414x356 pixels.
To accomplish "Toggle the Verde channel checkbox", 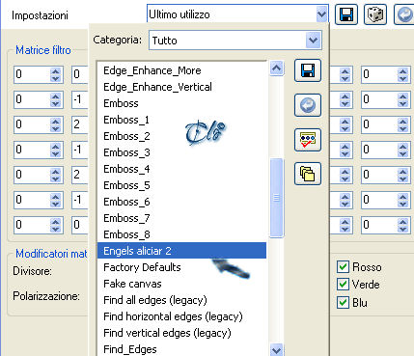I will 343,285.
